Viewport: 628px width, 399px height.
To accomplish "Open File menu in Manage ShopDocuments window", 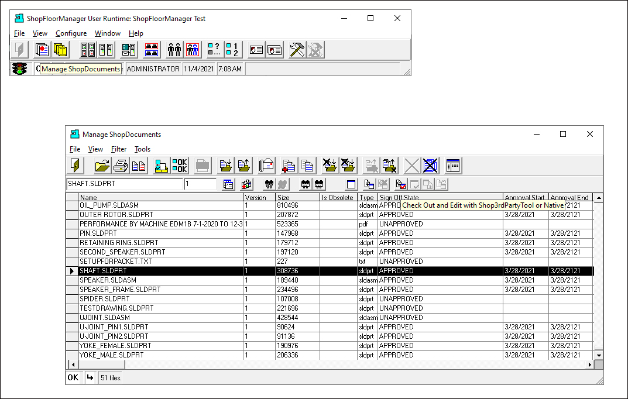I will tap(75, 149).
